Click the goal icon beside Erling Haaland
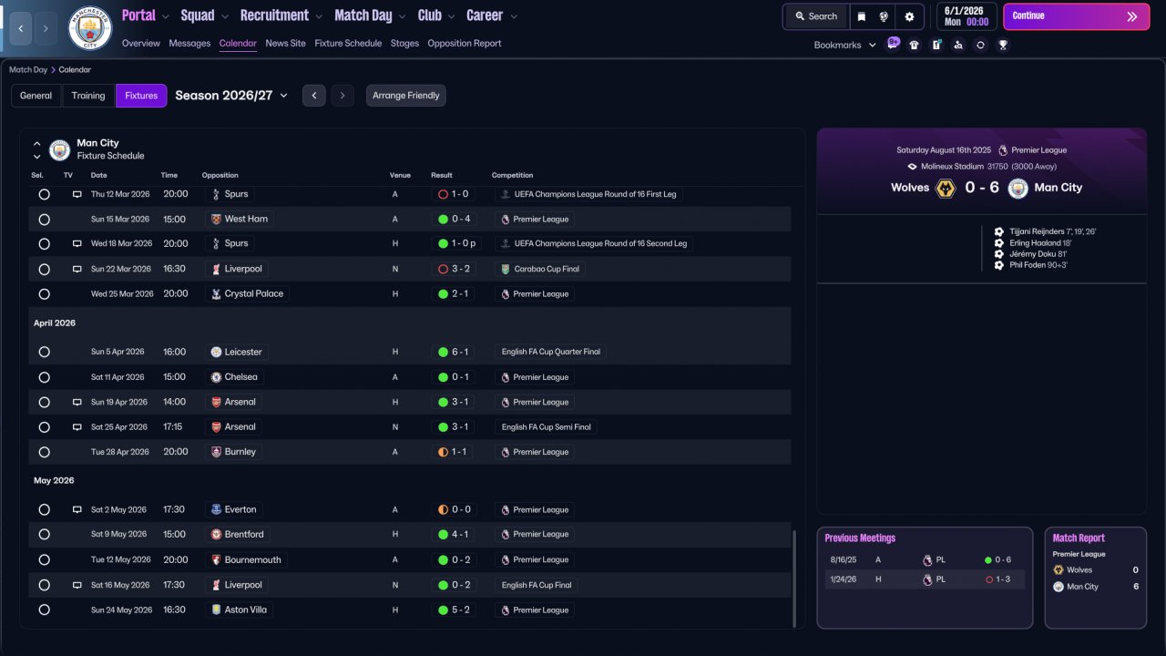This screenshot has height=656, width=1166. coord(999,243)
